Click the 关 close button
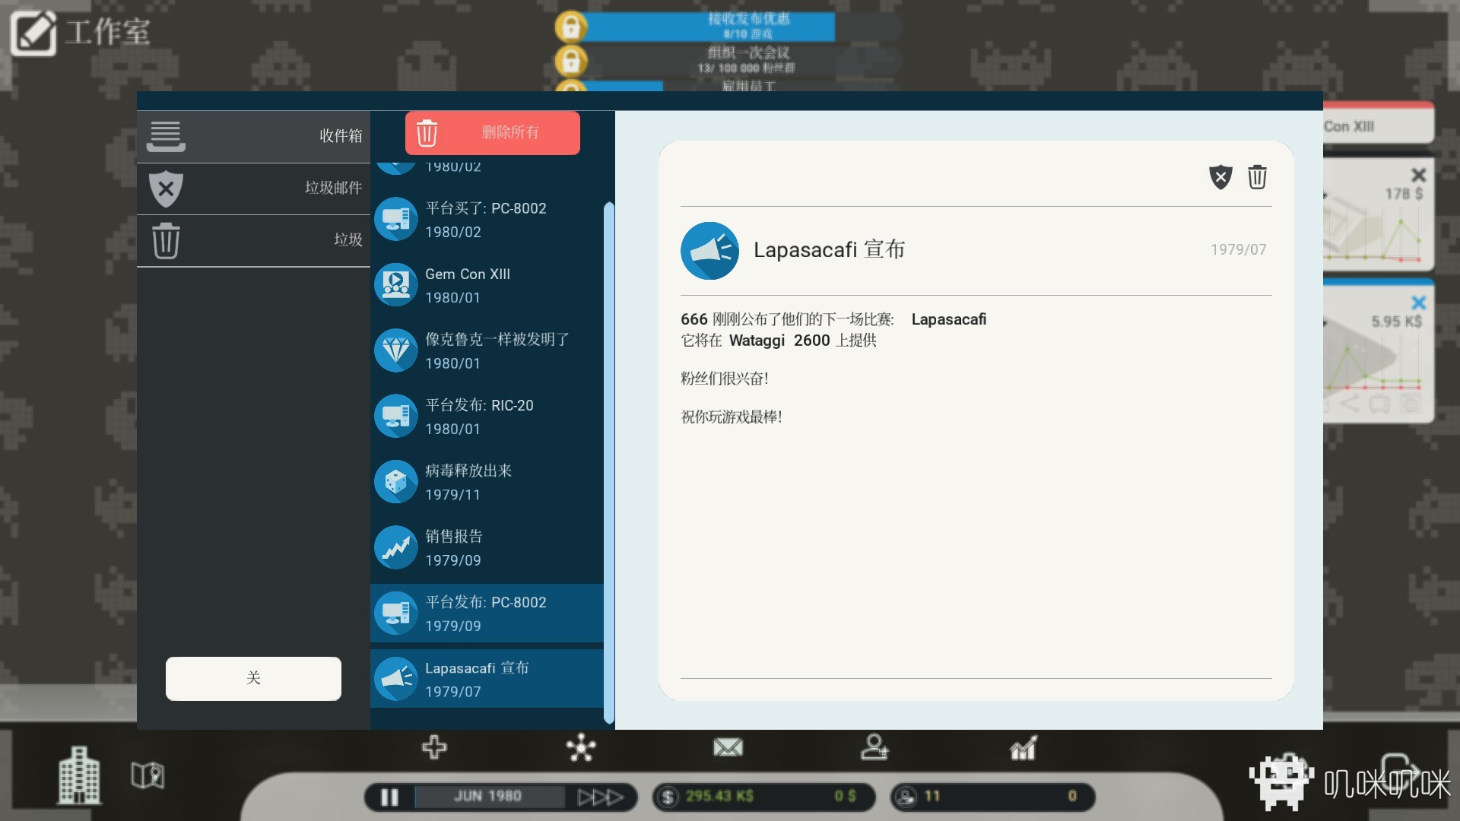1460x821 pixels. (253, 678)
